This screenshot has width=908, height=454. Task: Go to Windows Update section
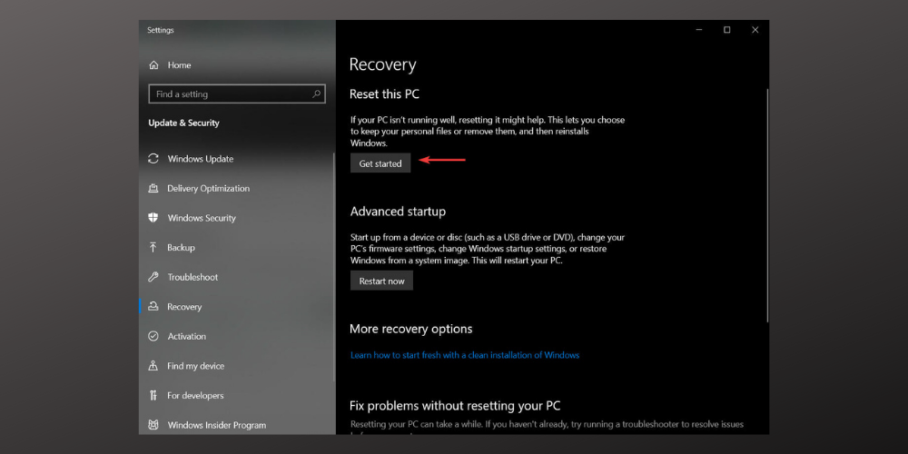pyautogui.click(x=200, y=159)
